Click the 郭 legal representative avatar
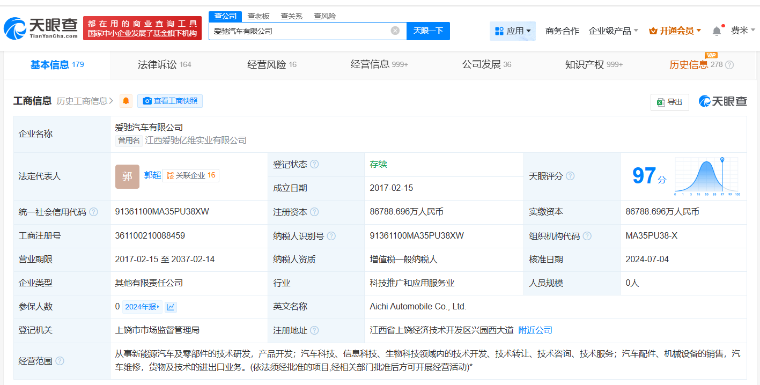Screen dimensions: 760x385 (x=127, y=176)
